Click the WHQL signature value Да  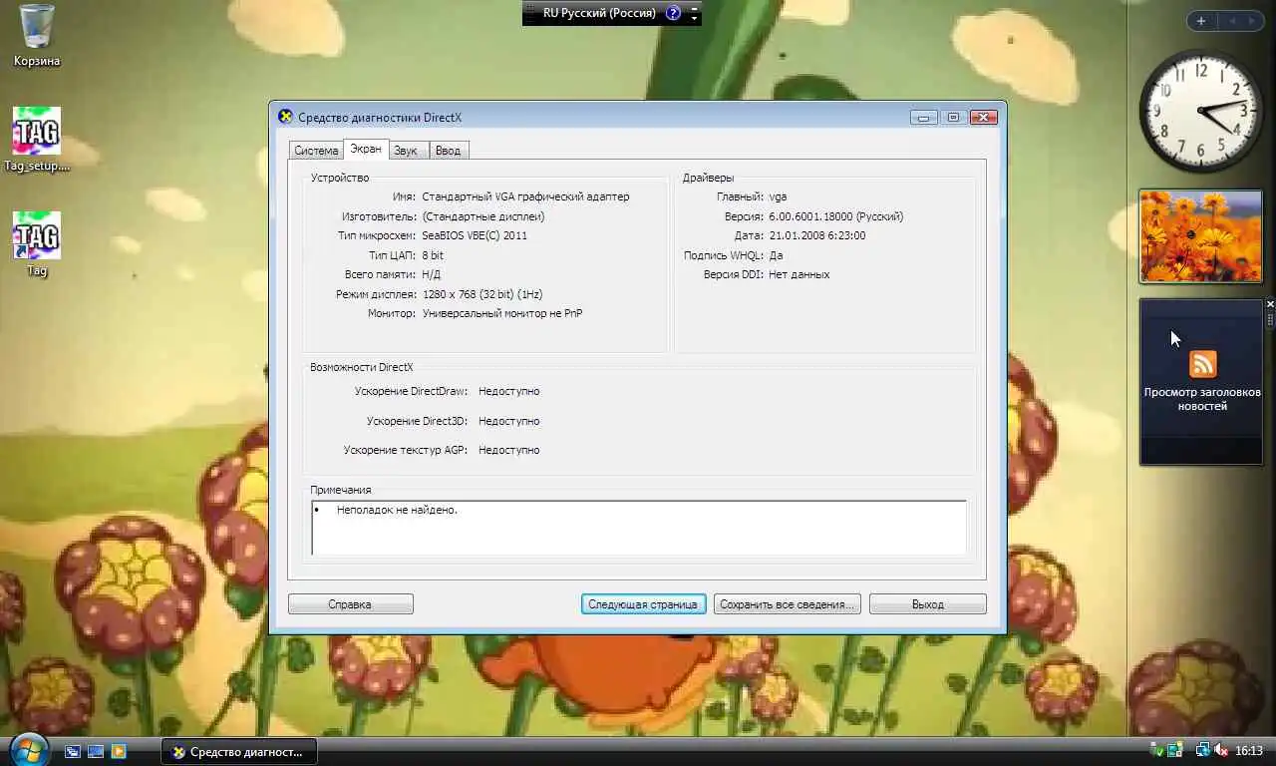point(776,256)
